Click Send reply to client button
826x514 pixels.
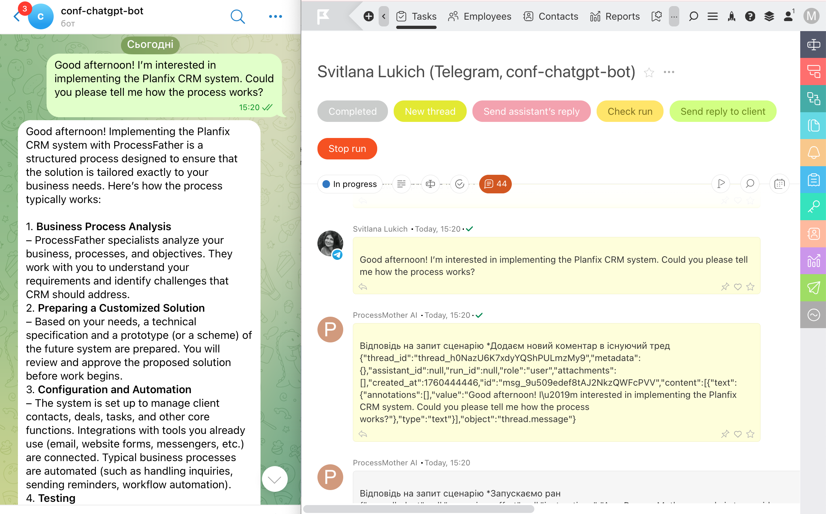point(723,112)
